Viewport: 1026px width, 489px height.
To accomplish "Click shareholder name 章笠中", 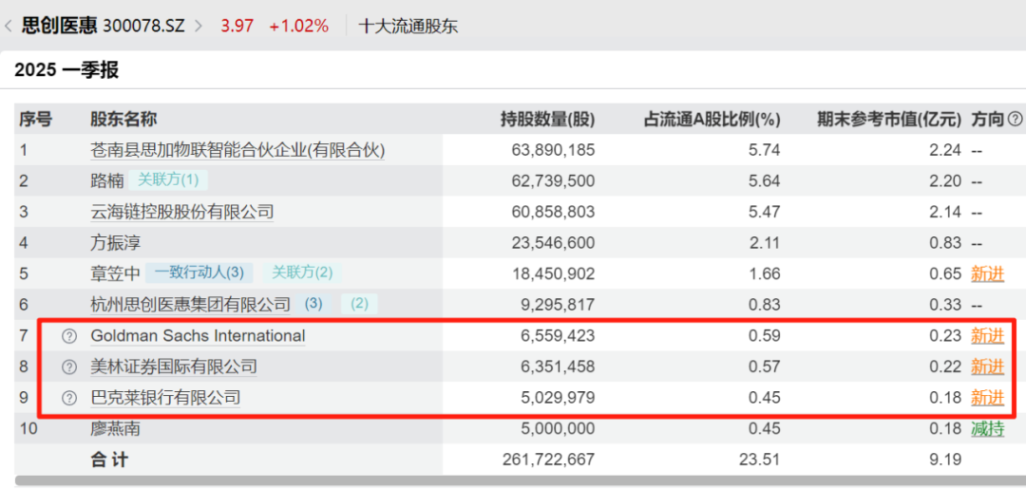I will (115, 273).
